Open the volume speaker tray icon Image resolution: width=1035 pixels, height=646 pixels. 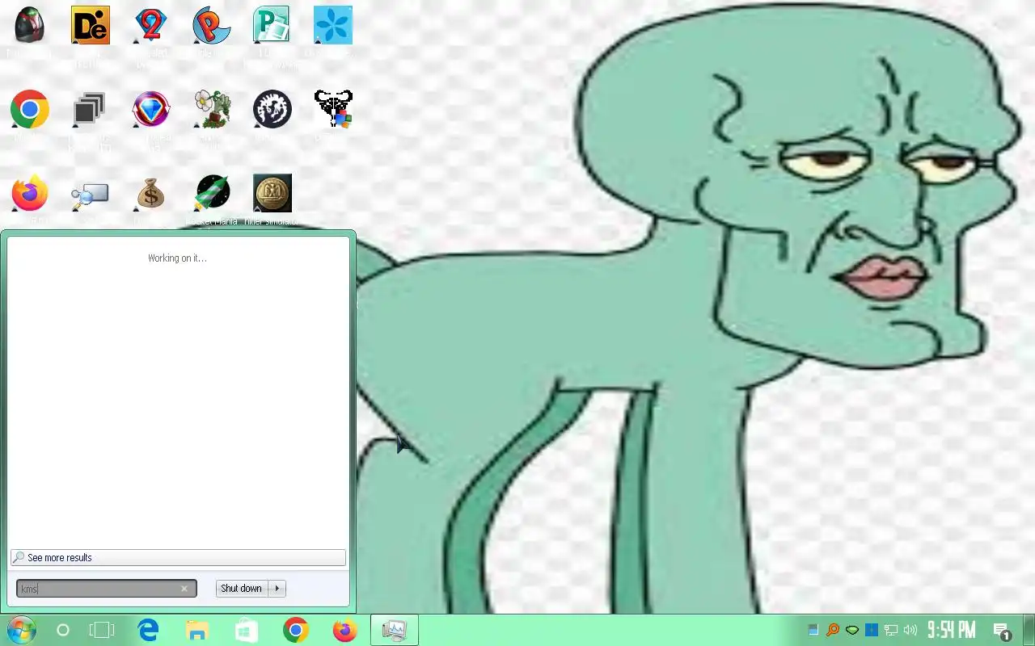[910, 630]
